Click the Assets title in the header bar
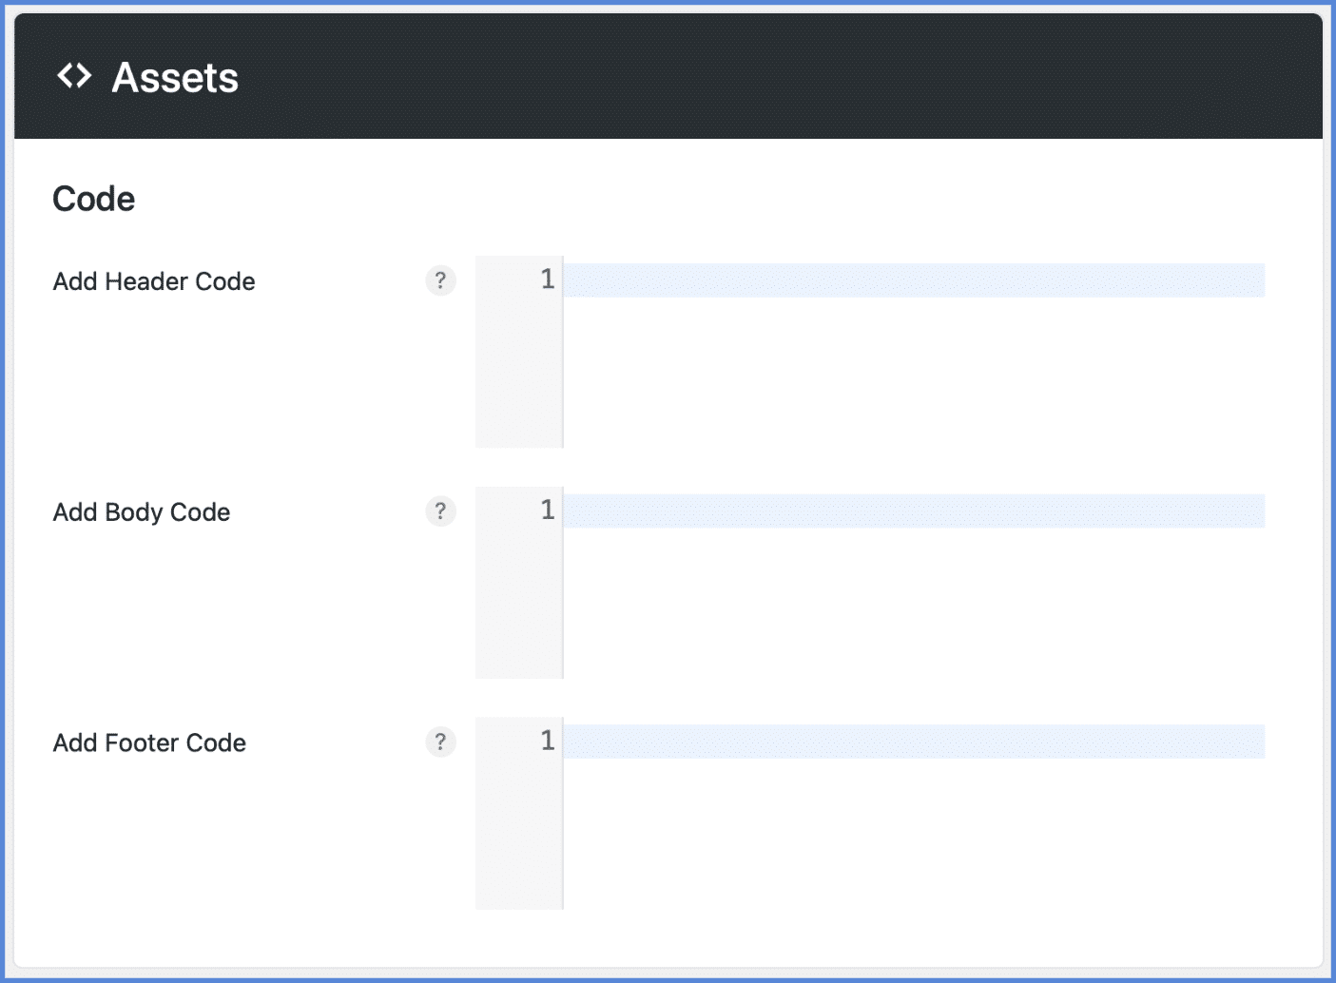This screenshot has width=1336, height=983. (175, 77)
